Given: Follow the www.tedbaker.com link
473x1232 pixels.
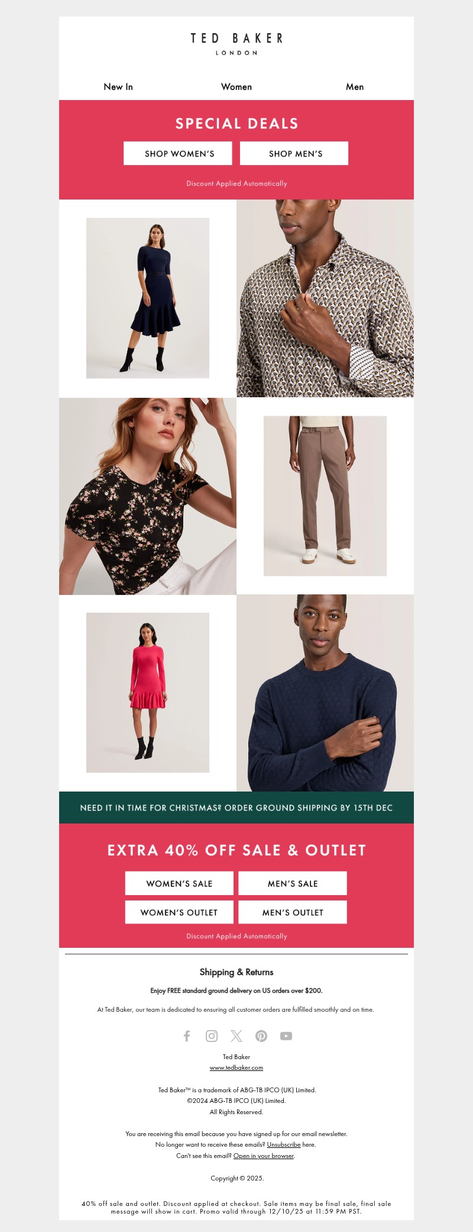Looking at the screenshot, I should (x=237, y=1067).
